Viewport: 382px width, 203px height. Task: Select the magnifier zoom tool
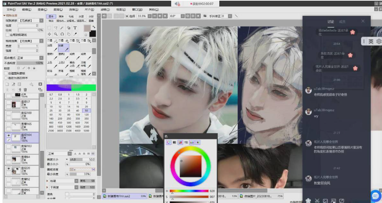point(56,34)
